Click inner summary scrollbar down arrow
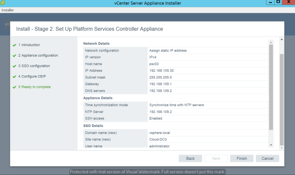The width and height of the screenshot is (295, 175). 271,145
